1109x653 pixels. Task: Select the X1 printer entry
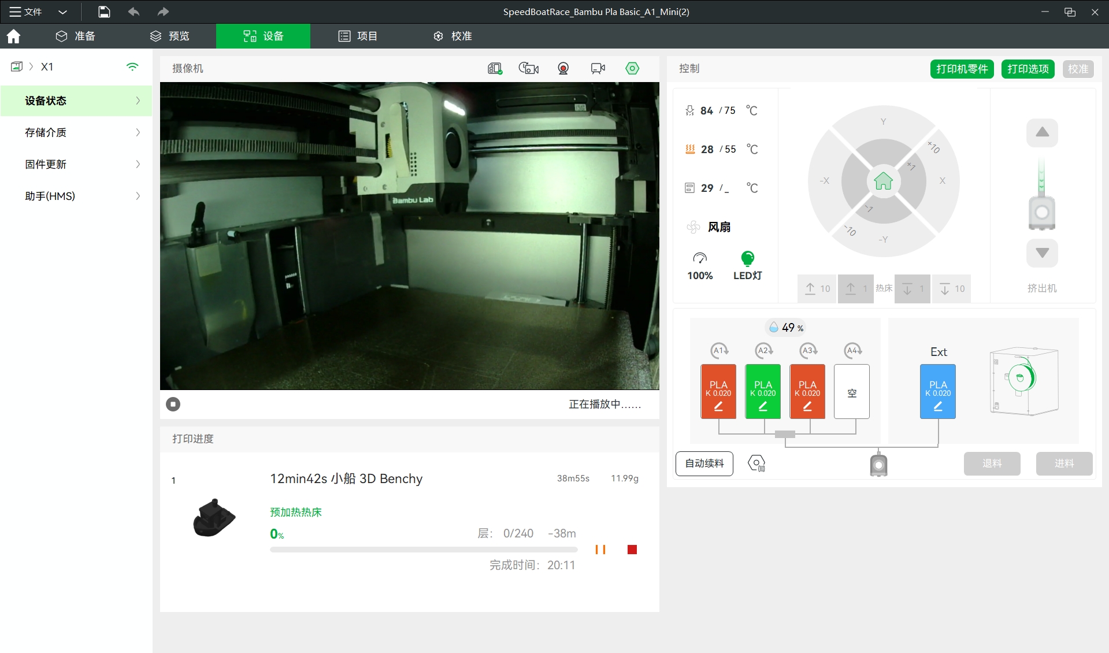[x=47, y=66]
